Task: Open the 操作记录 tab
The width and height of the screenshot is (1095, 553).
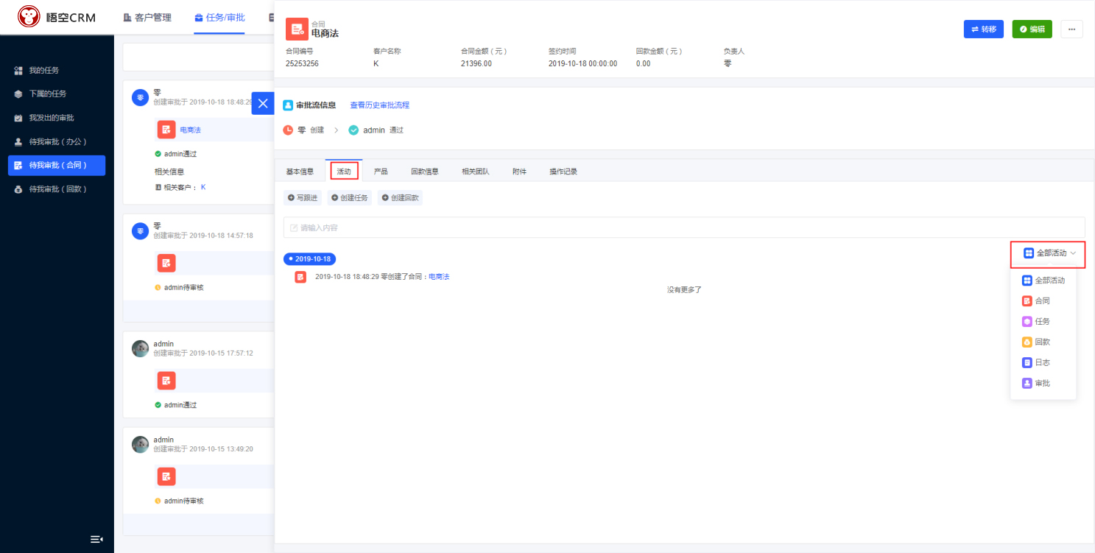Action: coord(563,172)
